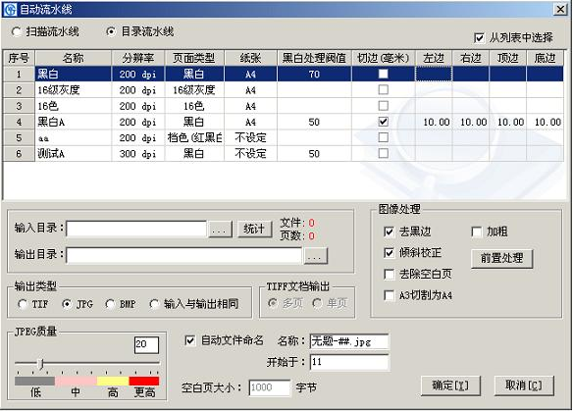Click the JPEG质量 slider thumb
The height and width of the screenshot is (411, 573).
tap(41, 364)
